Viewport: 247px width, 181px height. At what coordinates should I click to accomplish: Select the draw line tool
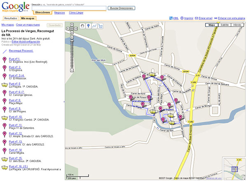pos(94,26)
